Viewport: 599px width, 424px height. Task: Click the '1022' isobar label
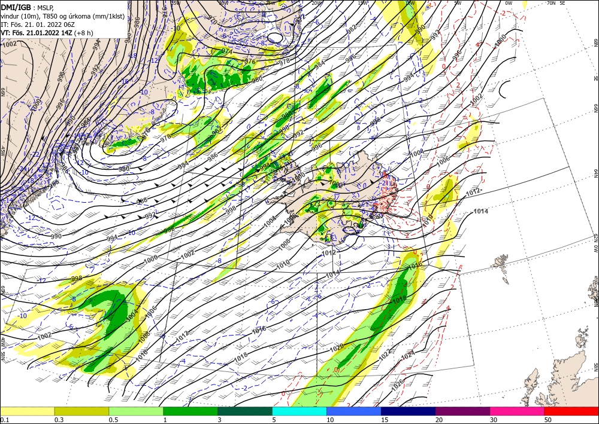[385, 356]
